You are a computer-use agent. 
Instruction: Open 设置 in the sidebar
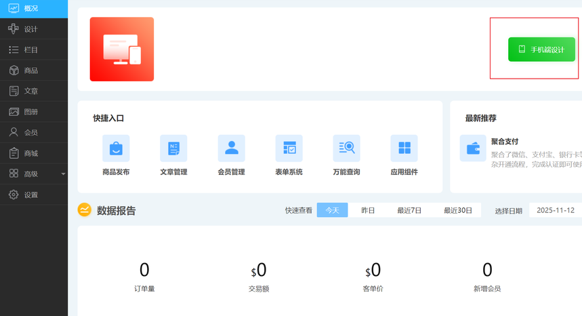30,195
